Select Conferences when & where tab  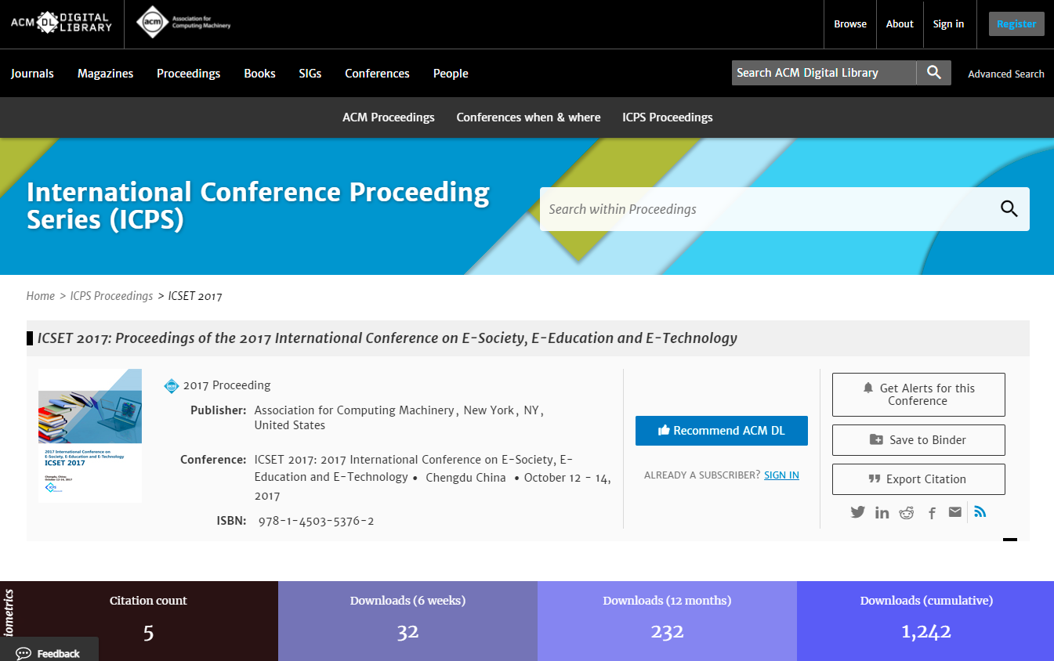(529, 117)
